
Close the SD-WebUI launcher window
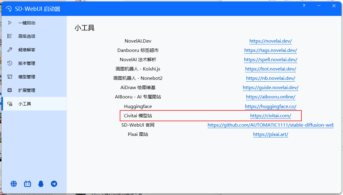point(334,6)
